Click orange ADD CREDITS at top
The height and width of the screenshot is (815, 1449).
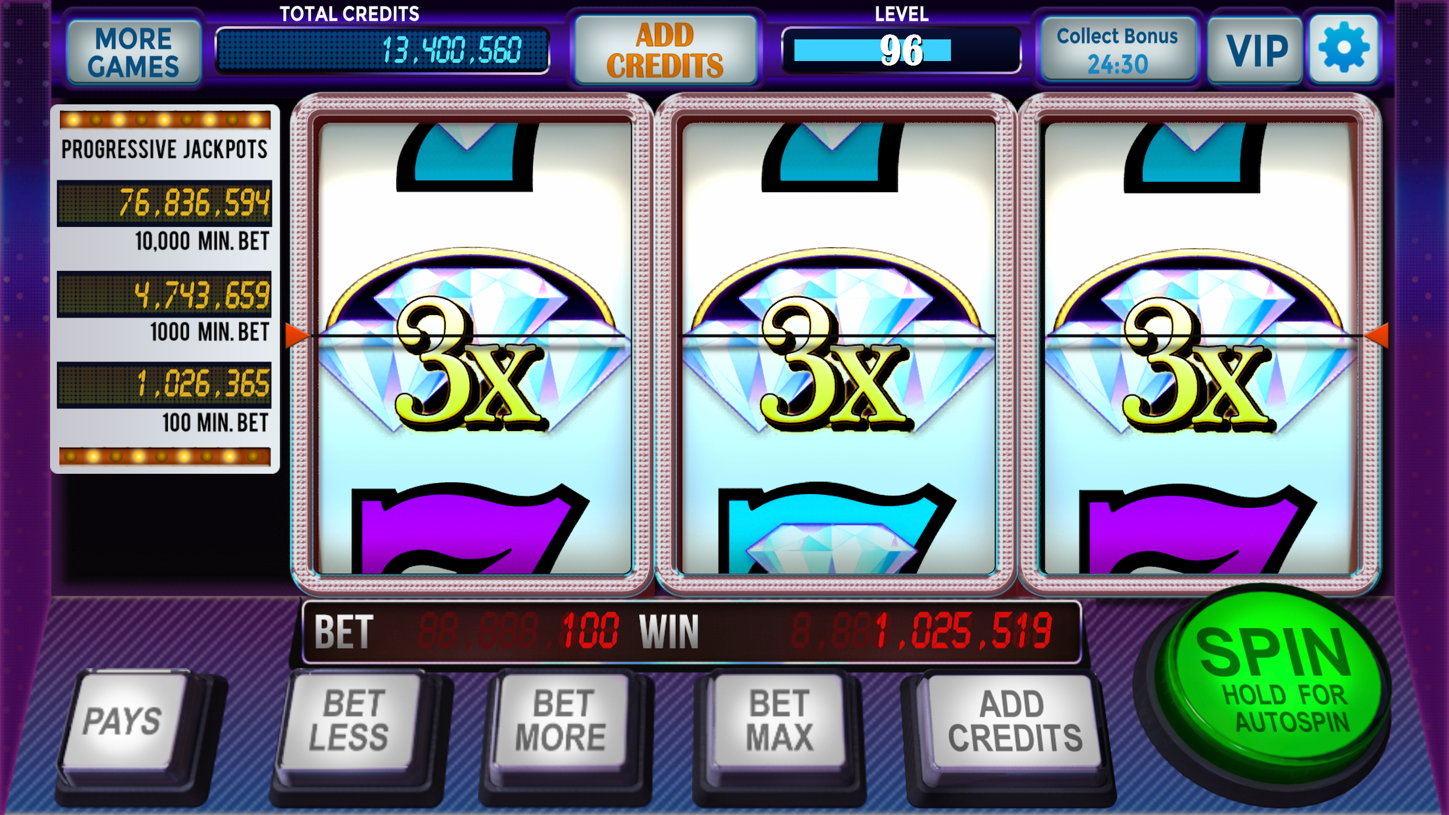coord(665,51)
